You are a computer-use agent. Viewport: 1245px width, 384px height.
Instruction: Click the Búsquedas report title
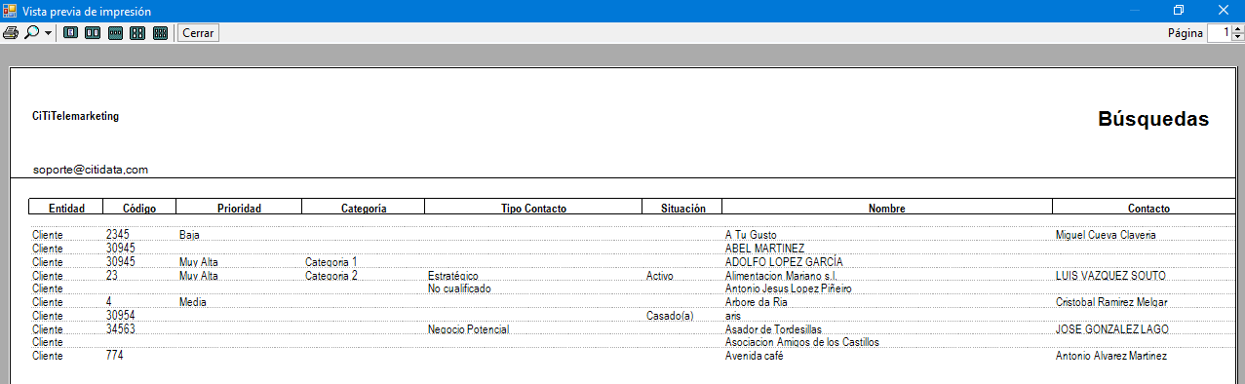1153,119
